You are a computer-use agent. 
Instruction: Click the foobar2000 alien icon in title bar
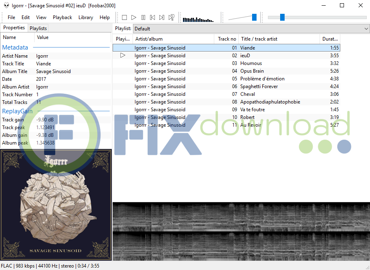point(7,5)
